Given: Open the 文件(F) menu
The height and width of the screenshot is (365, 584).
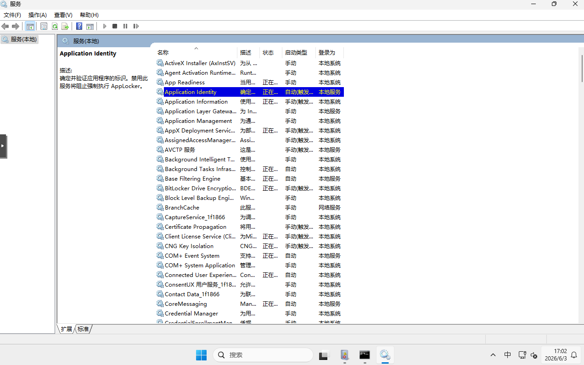Looking at the screenshot, I should pos(12,15).
